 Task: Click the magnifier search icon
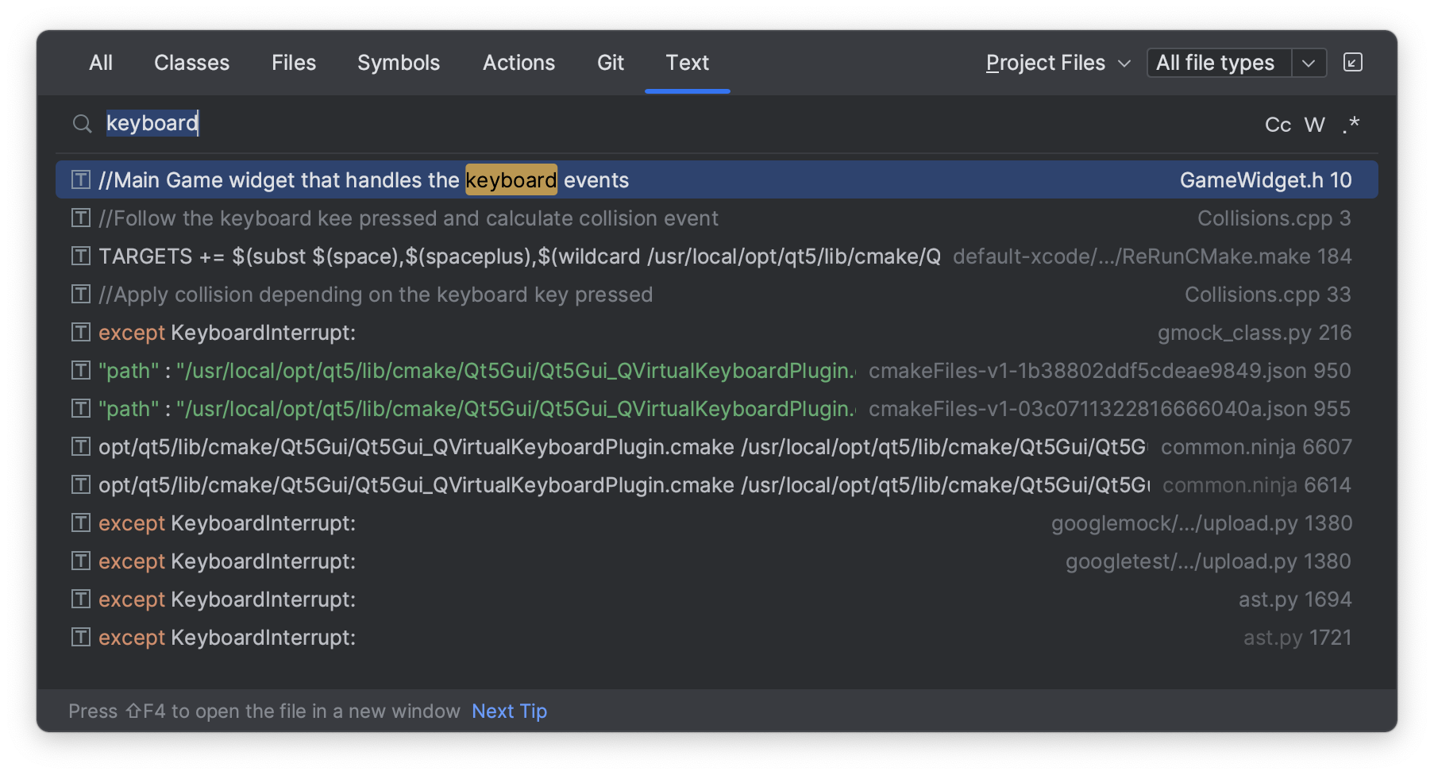point(82,124)
